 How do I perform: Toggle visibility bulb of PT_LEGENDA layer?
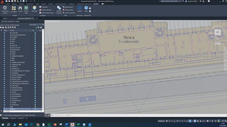click(35, 73)
